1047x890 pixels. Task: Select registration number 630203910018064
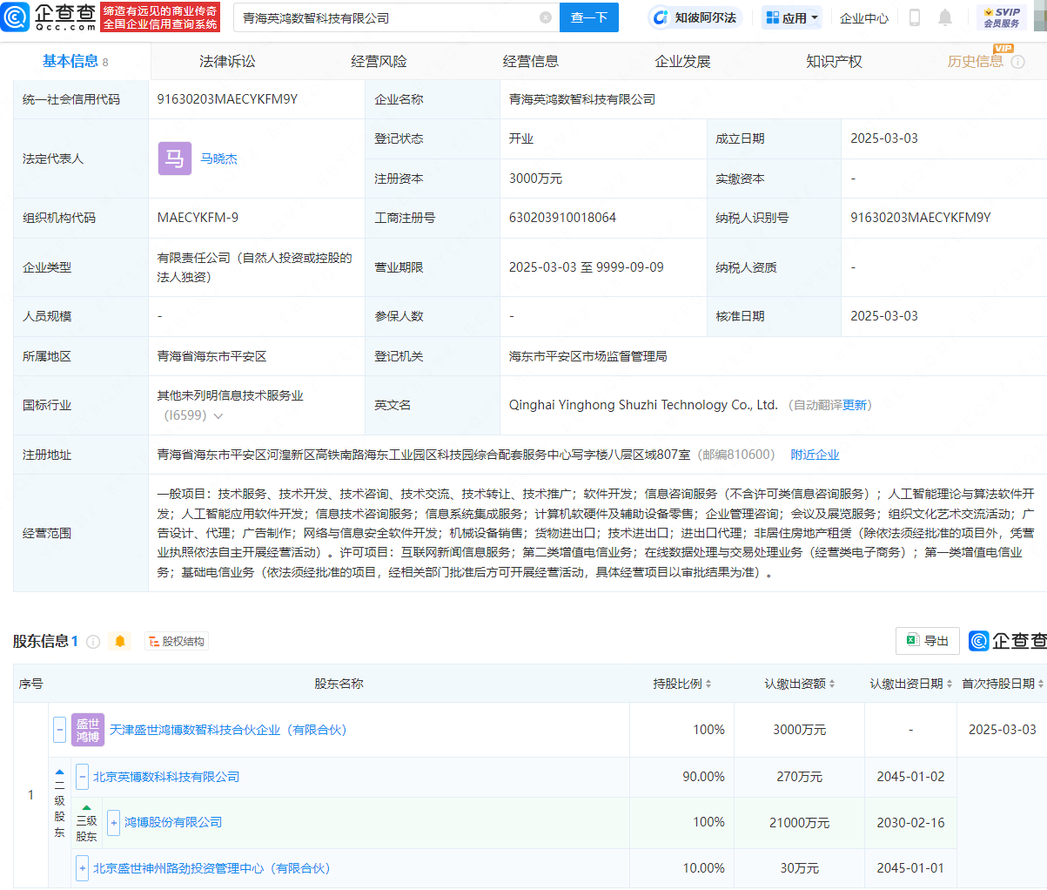(x=562, y=218)
